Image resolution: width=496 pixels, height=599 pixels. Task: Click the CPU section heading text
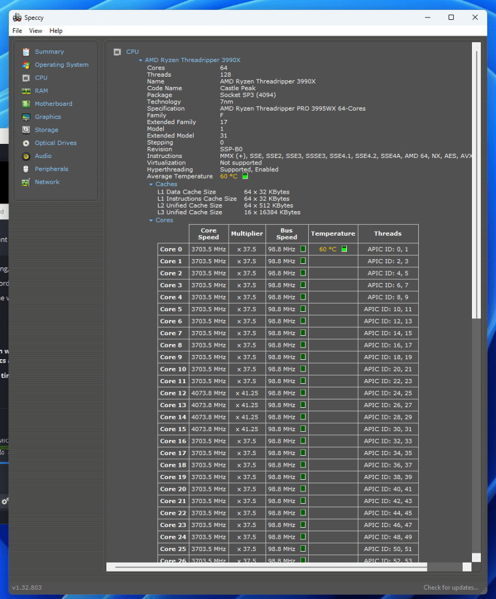132,51
